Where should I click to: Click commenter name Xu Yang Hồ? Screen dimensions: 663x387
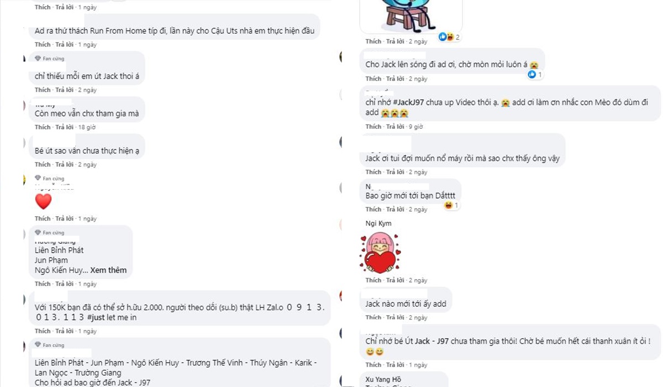coord(383,379)
